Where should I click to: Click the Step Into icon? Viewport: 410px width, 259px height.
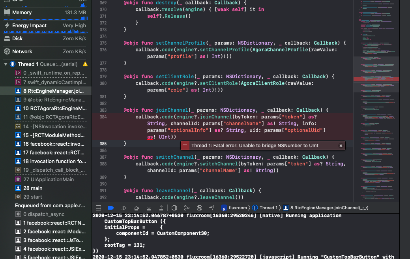149,208
